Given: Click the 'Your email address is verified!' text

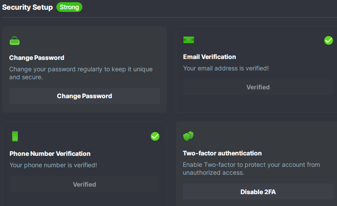Looking at the screenshot, I should [x=226, y=68].
